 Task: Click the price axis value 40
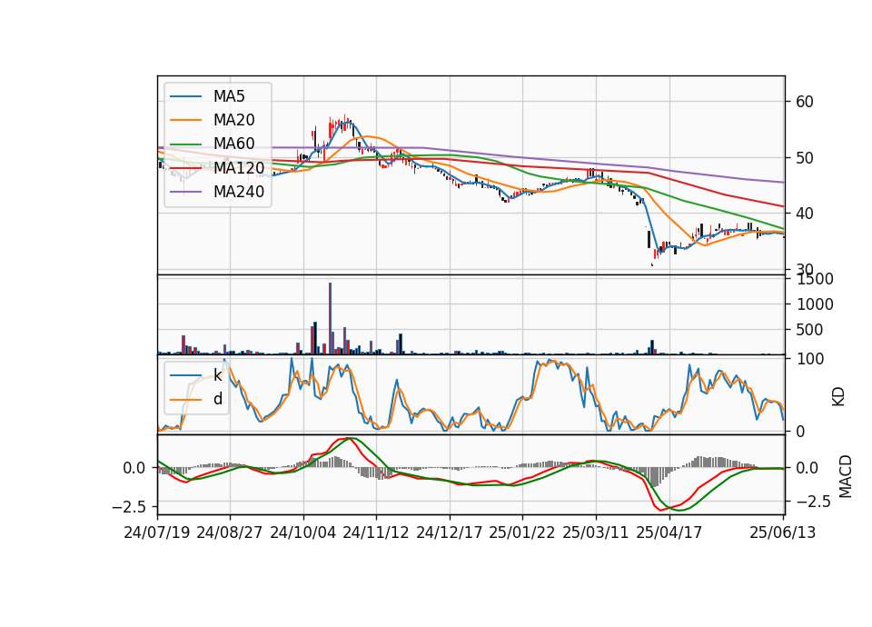point(805,214)
